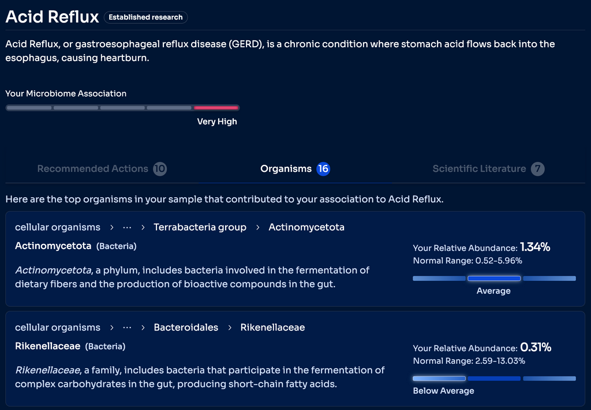591x410 pixels.
Task: Click the 7 badge beside Scientific Literature
Action: coord(538,169)
